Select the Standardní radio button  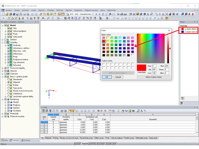click(x=8, y=79)
